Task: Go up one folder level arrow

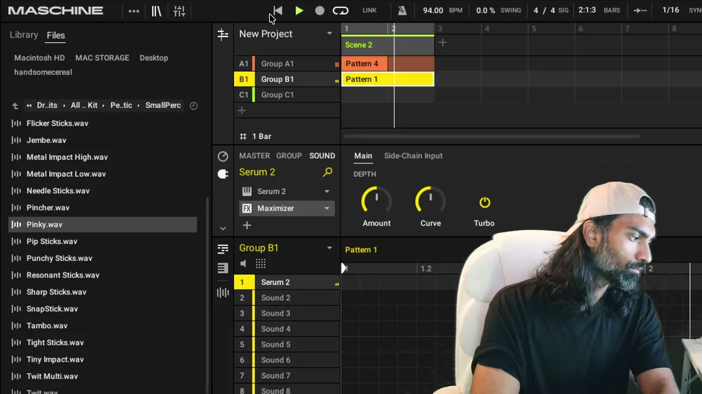Action: tap(15, 106)
